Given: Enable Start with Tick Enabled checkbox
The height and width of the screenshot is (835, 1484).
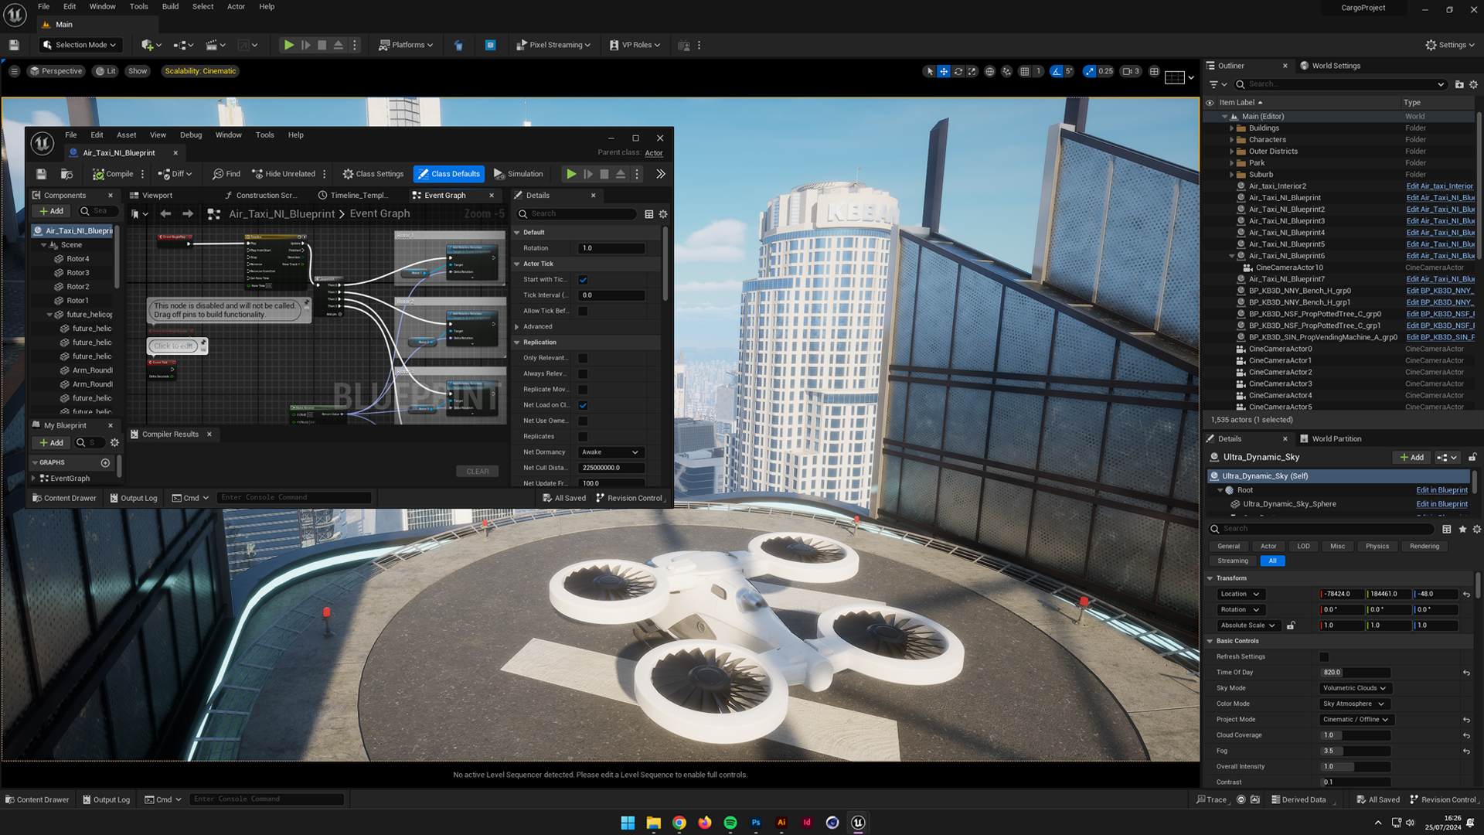Looking at the screenshot, I should tap(583, 280).
